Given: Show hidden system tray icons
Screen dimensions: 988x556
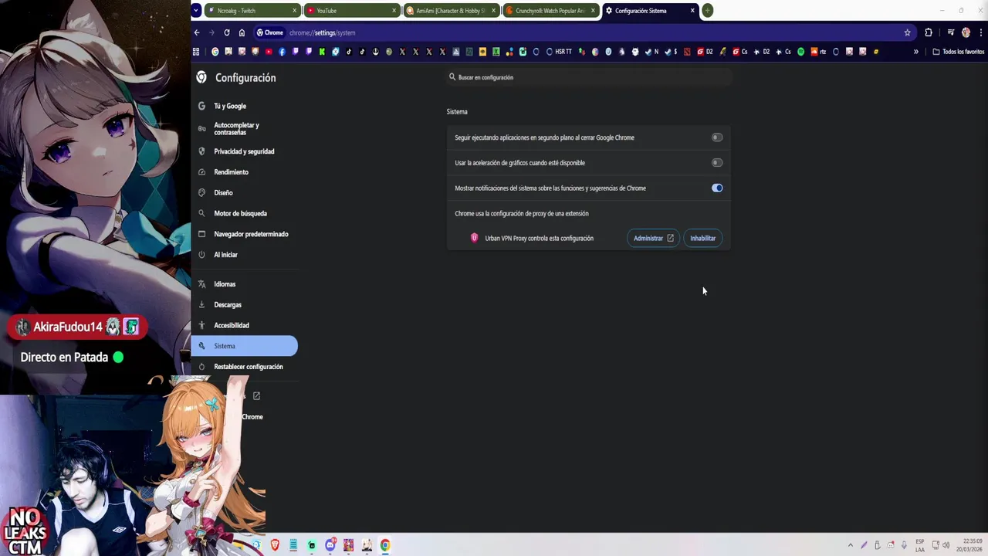Looking at the screenshot, I should click(851, 545).
